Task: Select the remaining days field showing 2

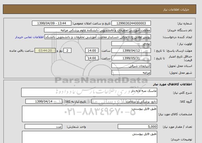Action: click(x=67, y=50)
